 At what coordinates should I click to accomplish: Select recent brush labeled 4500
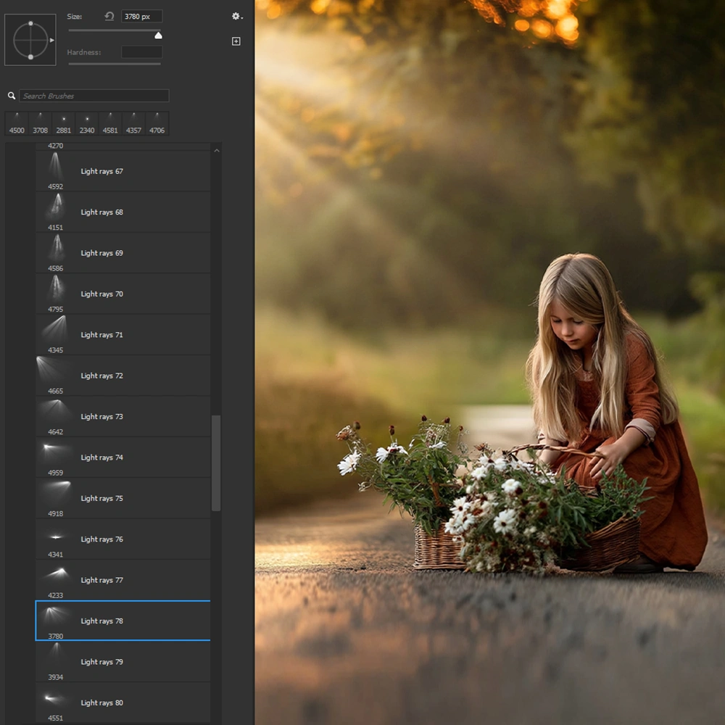pos(17,123)
